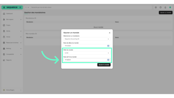This screenshot has width=174, height=98.
Task: Expand the Comptabilité chevron
Action: click(x=21, y=54)
